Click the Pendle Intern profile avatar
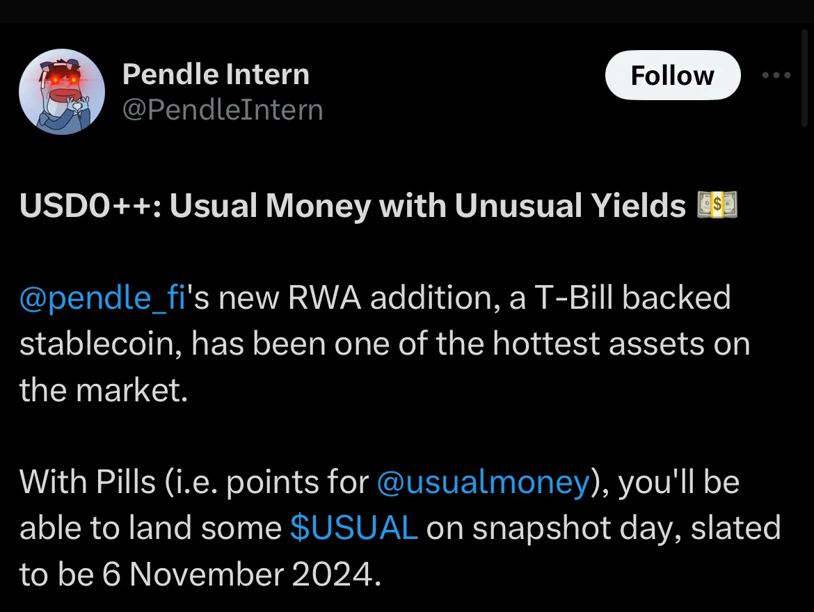The width and height of the screenshot is (814, 612). (x=62, y=92)
